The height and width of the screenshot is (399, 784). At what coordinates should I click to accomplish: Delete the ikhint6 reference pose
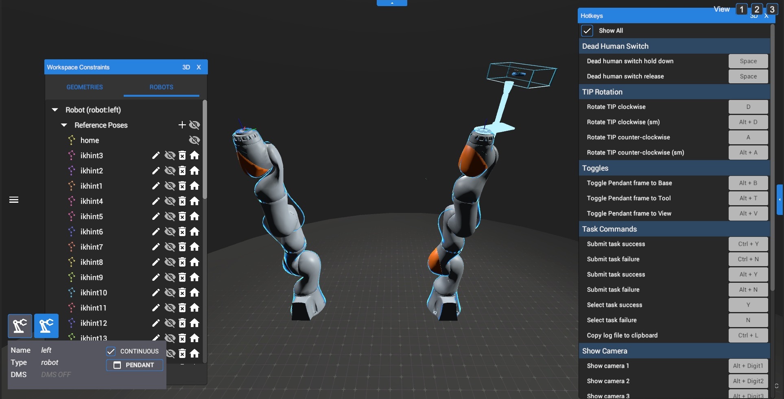(x=182, y=232)
